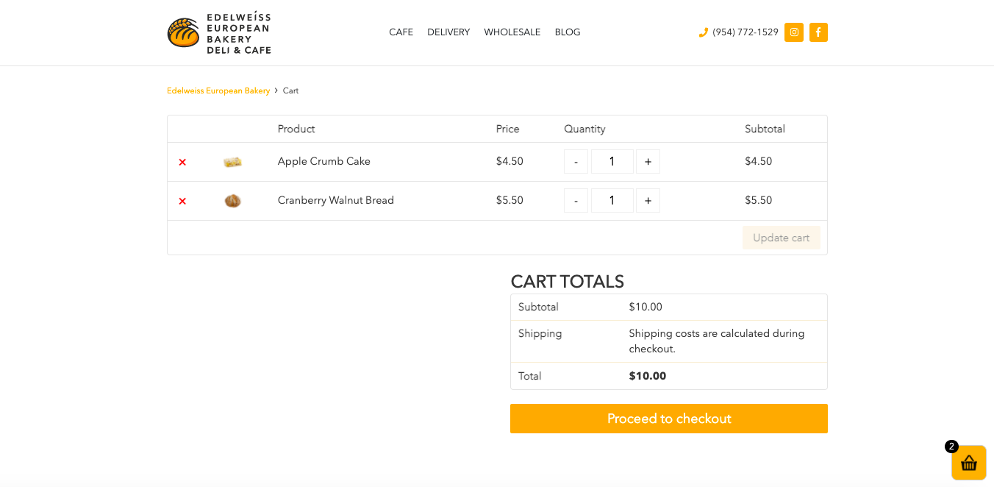994x487 pixels.
Task: Open Cranberry Walnut Bread product thumbnail
Action: 232,201
